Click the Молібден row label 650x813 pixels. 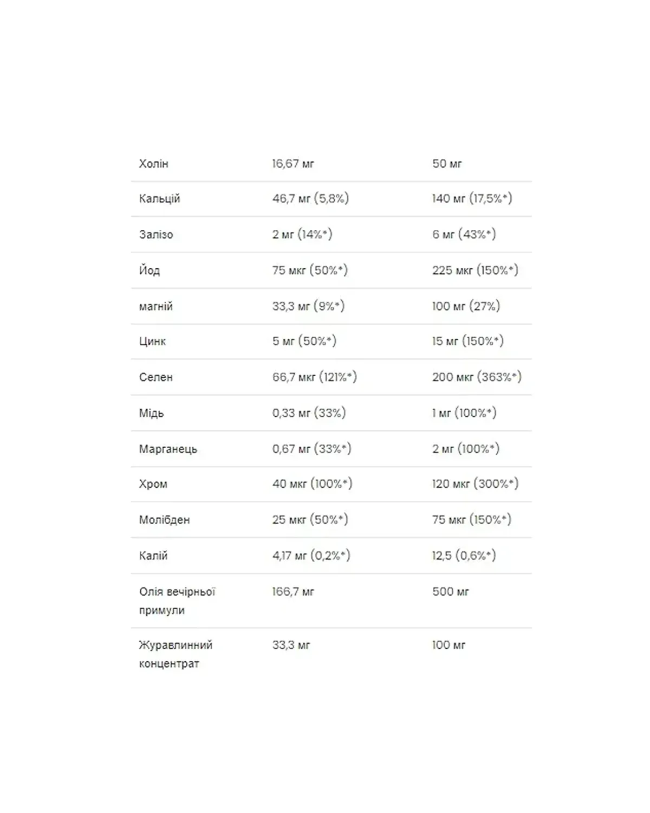pos(165,520)
